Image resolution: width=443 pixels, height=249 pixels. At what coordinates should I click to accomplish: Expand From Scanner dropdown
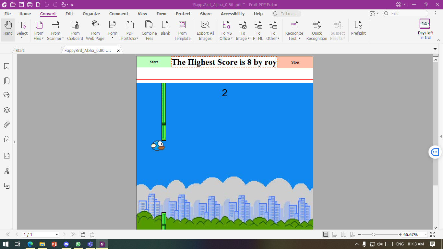63,39
